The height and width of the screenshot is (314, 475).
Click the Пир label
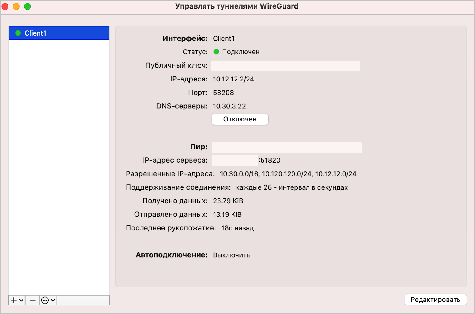click(199, 147)
